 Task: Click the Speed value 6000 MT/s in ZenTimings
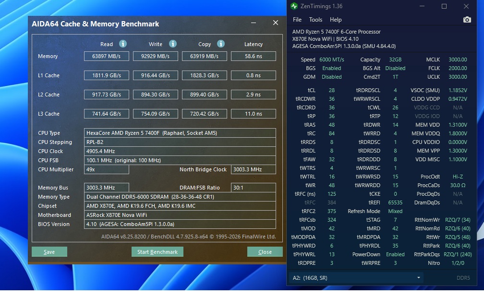tap(331, 59)
